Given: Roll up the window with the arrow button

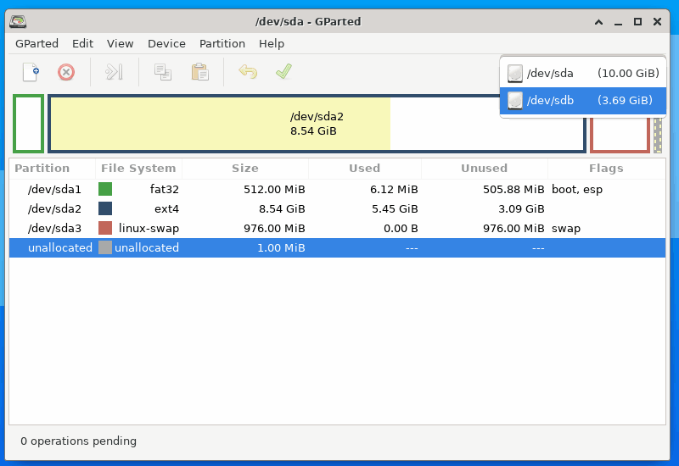Looking at the screenshot, I should click(x=598, y=22).
